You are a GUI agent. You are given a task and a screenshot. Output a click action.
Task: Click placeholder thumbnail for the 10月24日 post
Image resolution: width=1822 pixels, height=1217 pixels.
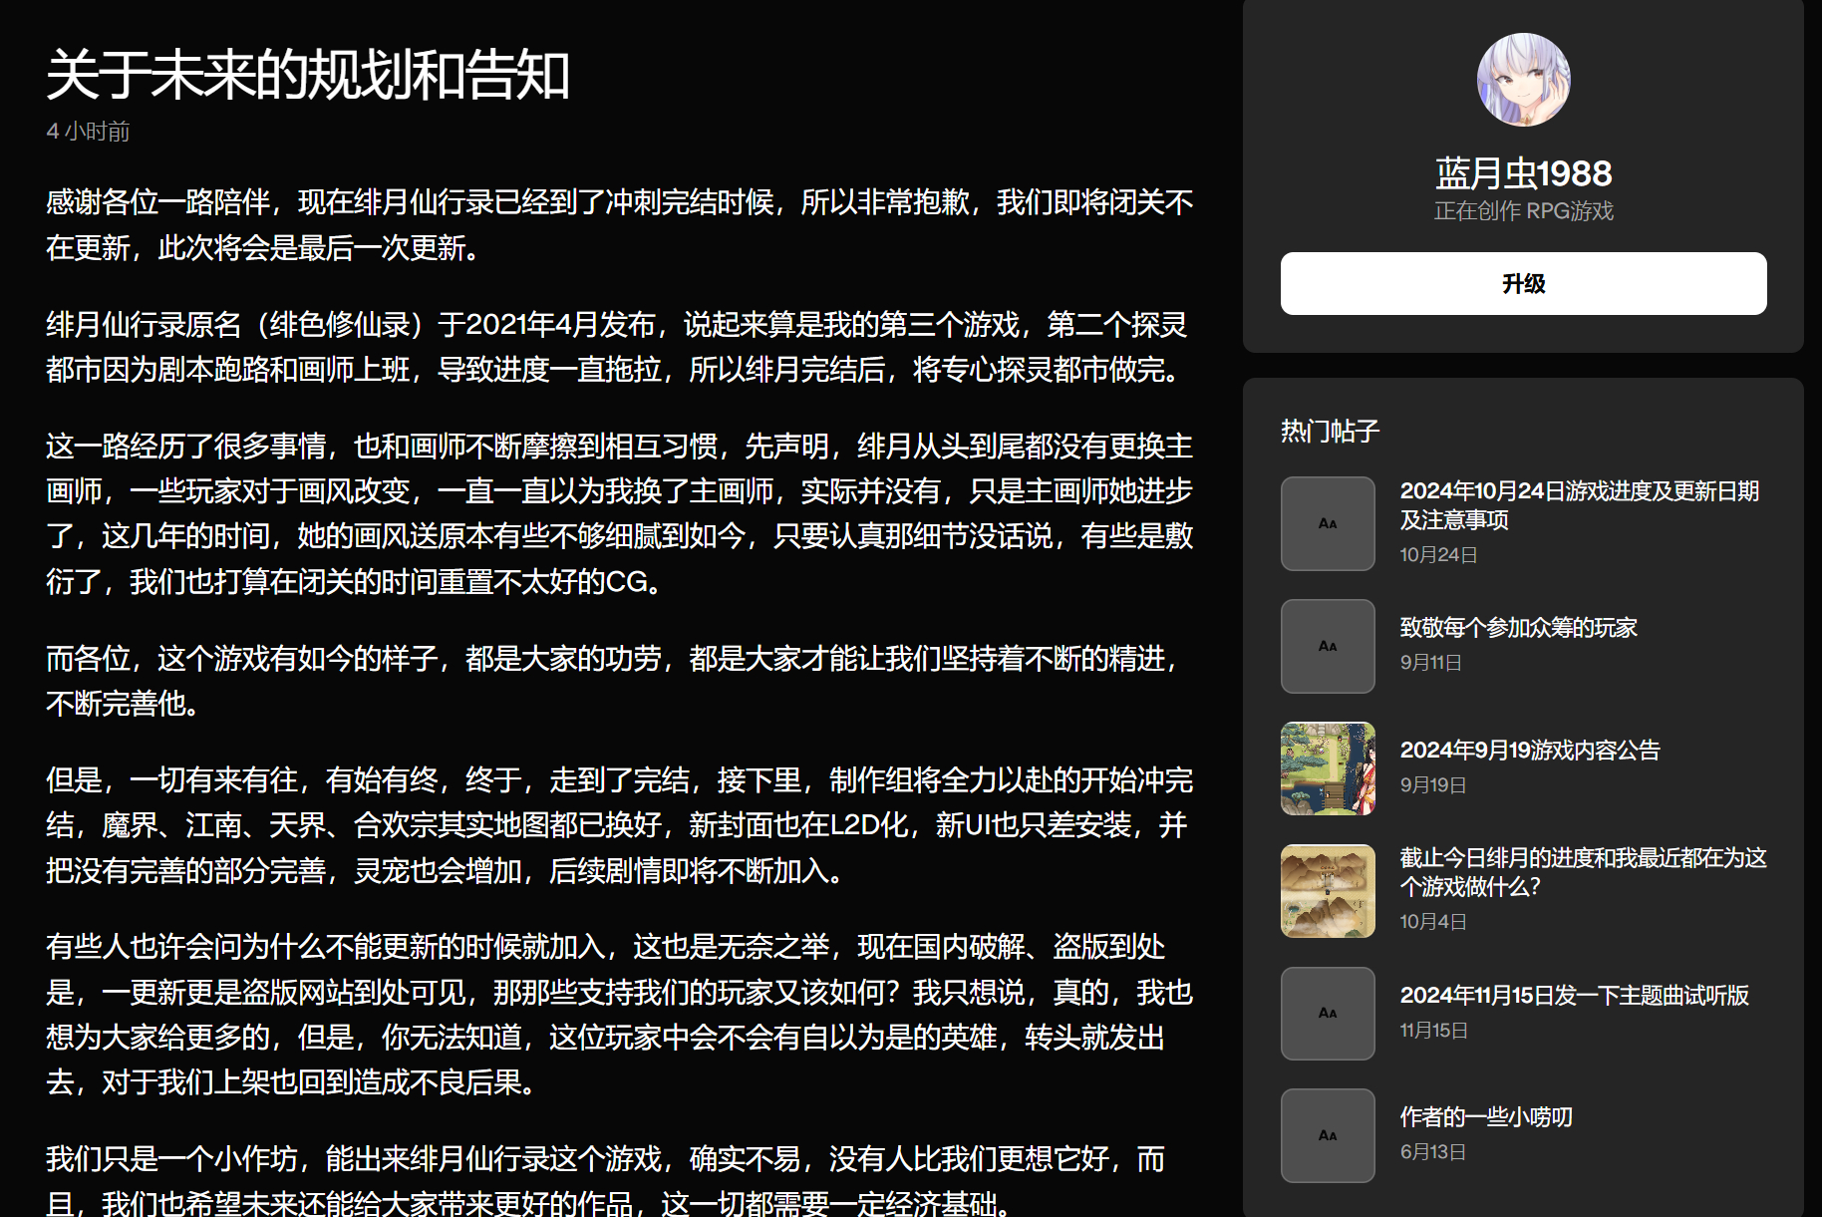pos(1328,523)
